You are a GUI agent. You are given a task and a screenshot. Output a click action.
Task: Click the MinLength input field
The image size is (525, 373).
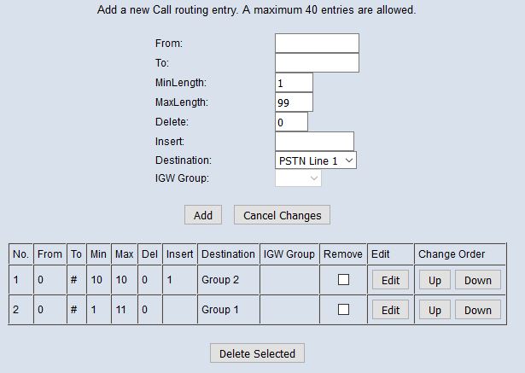(294, 83)
